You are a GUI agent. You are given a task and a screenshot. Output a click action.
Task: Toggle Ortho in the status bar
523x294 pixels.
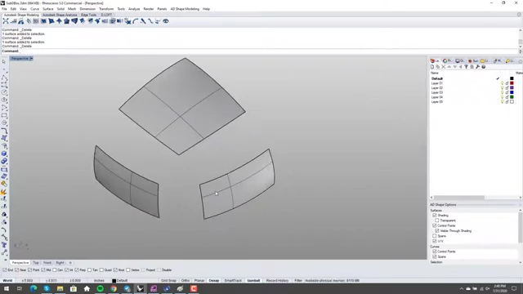click(186, 281)
